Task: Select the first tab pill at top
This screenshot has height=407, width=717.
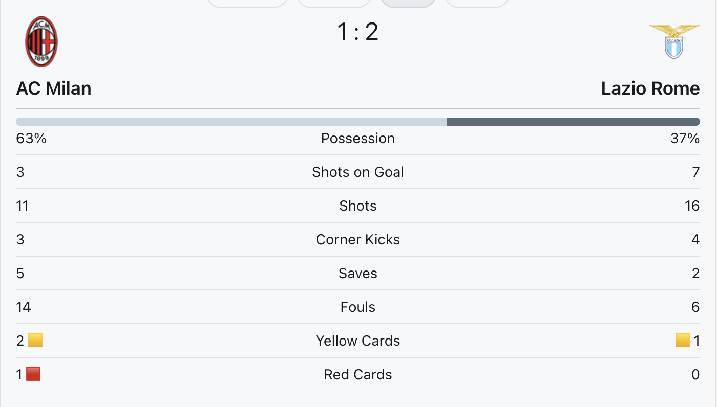Action: point(247,3)
